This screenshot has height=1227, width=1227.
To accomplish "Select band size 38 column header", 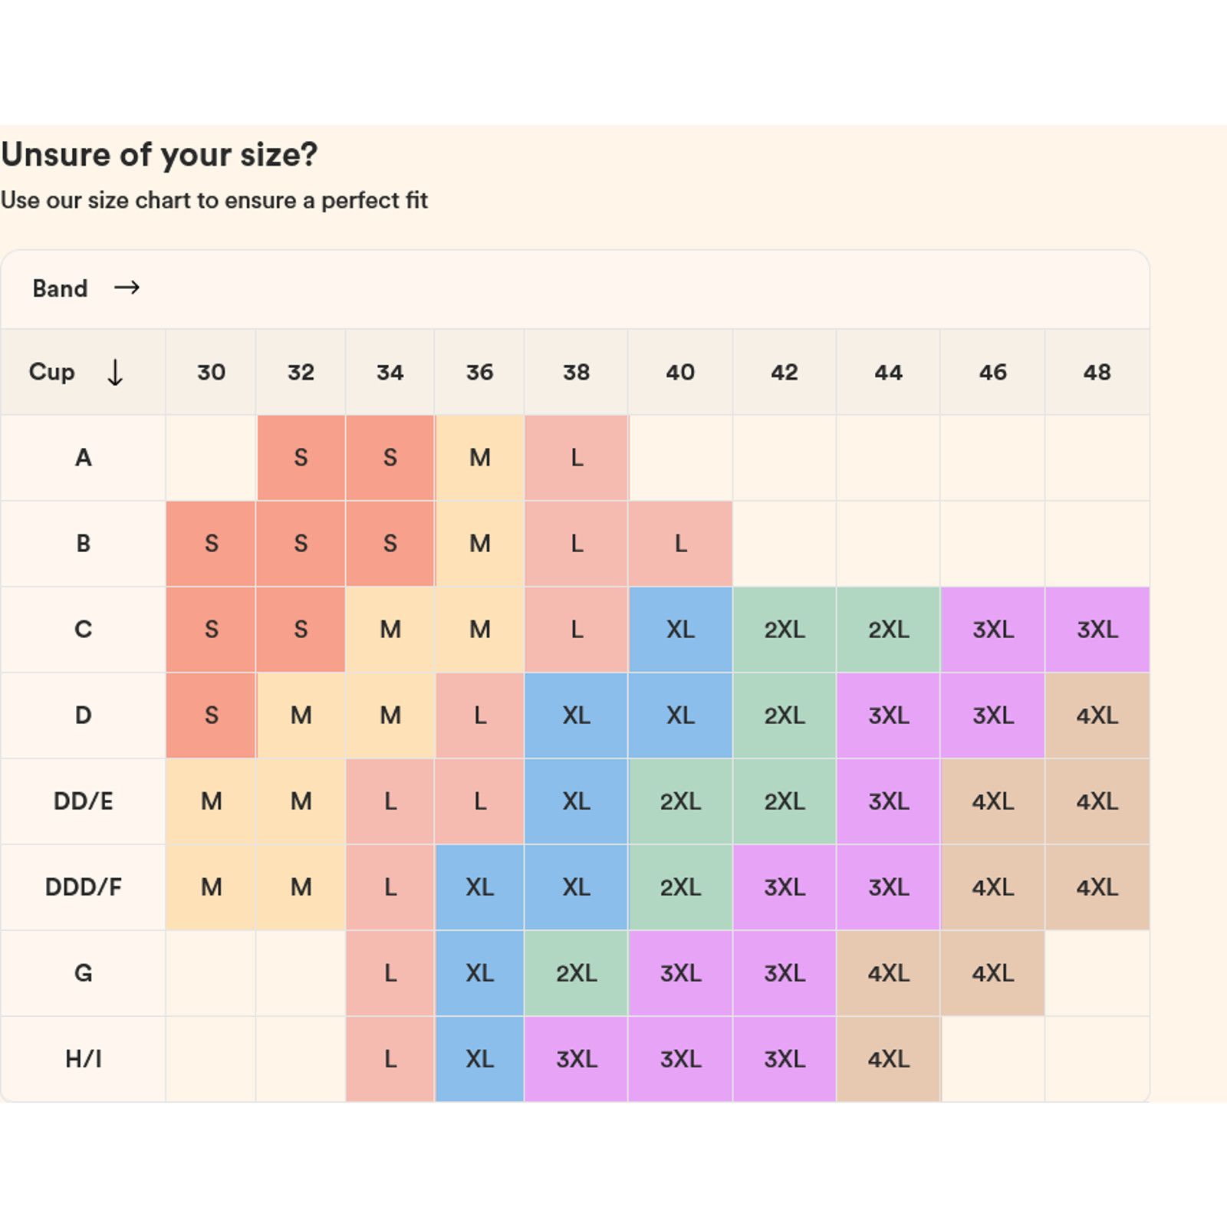I will (576, 373).
